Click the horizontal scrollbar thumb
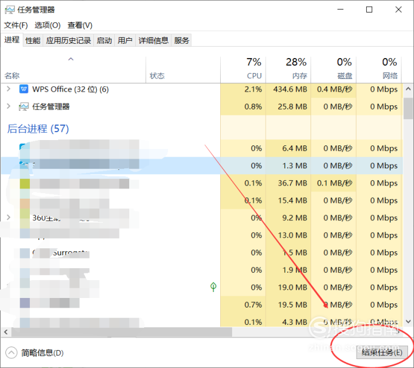414x368 pixels. click(121, 332)
